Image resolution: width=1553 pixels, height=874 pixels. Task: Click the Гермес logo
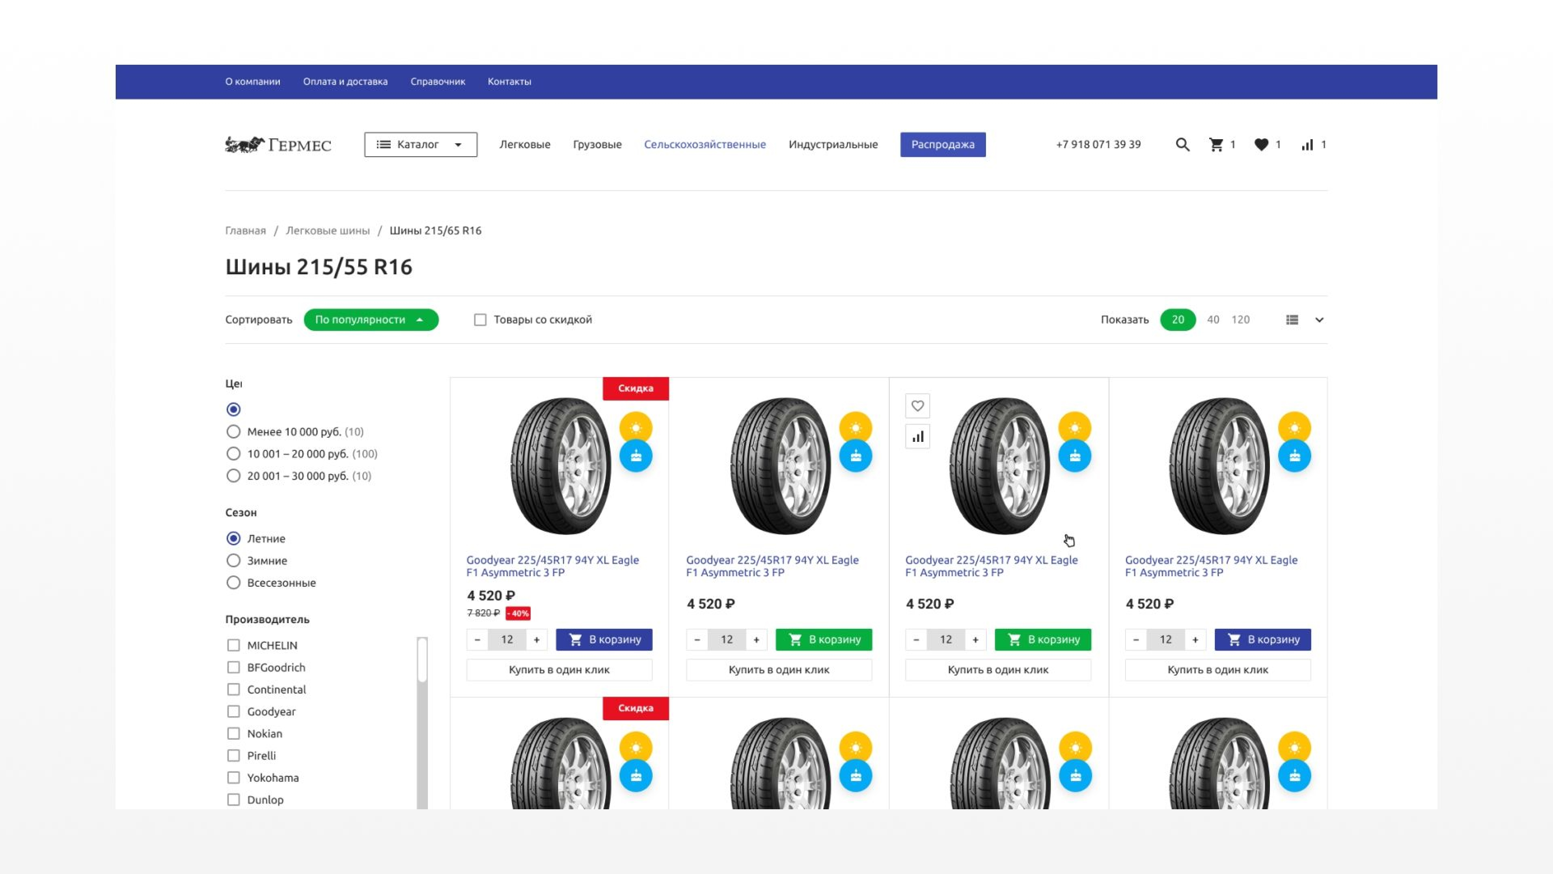pyautogui.click(x=278, y=145)
